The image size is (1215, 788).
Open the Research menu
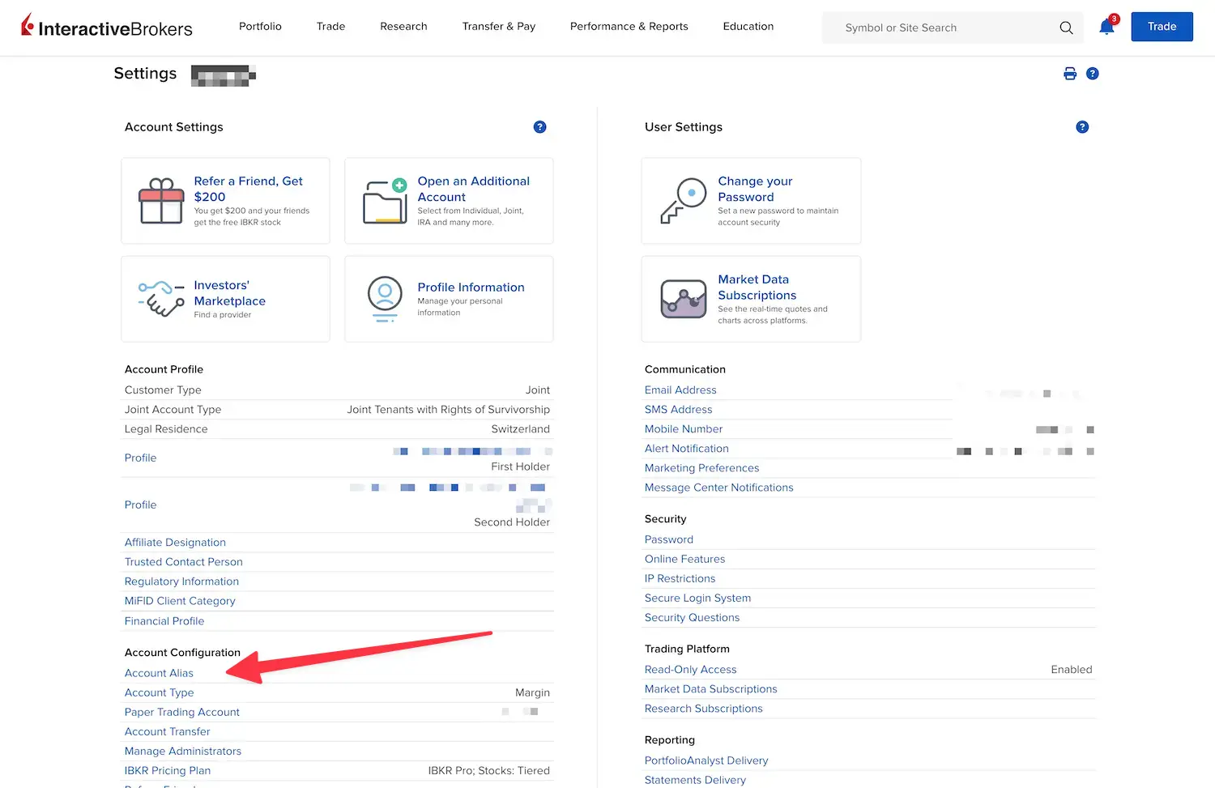pos(403,27)
